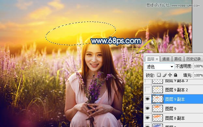The width and height of the screenshot is (203, 127).
Task: Show the 图层 9 副本 2 layer
Action: [x=148, y=90]
